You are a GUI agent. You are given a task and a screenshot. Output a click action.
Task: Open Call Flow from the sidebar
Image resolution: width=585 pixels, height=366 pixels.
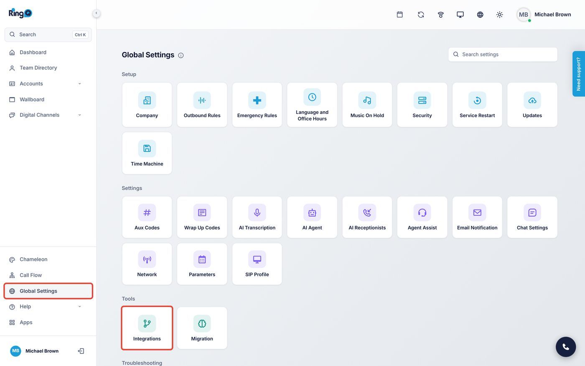coord(48,275)
